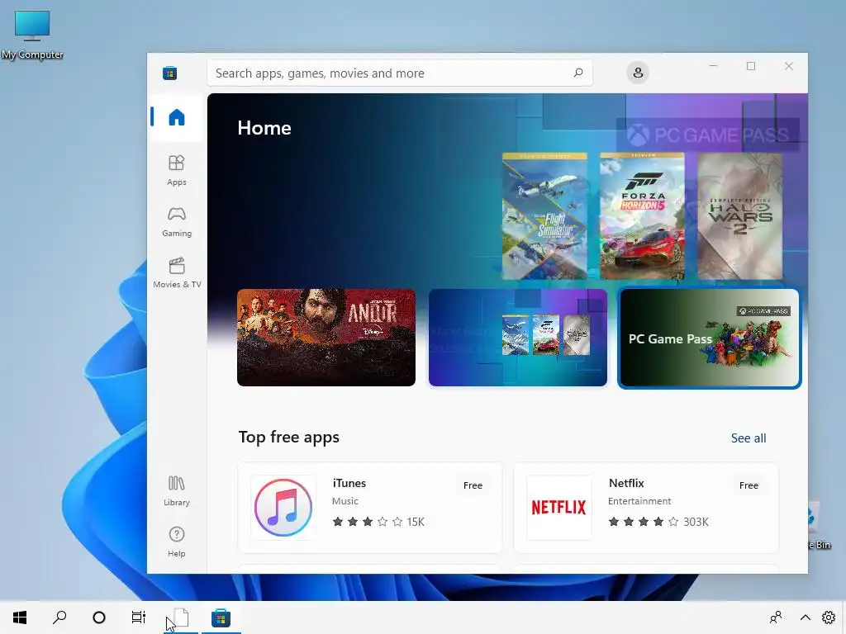Expand hidden system tray icons chevron
Screen dimensions: 846x634
click(x=805, y=617)
